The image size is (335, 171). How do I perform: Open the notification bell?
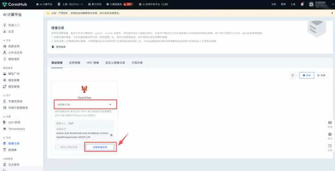[302, 4]
